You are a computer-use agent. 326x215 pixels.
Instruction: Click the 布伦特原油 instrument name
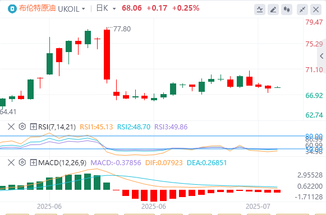[x=38, y=8]
